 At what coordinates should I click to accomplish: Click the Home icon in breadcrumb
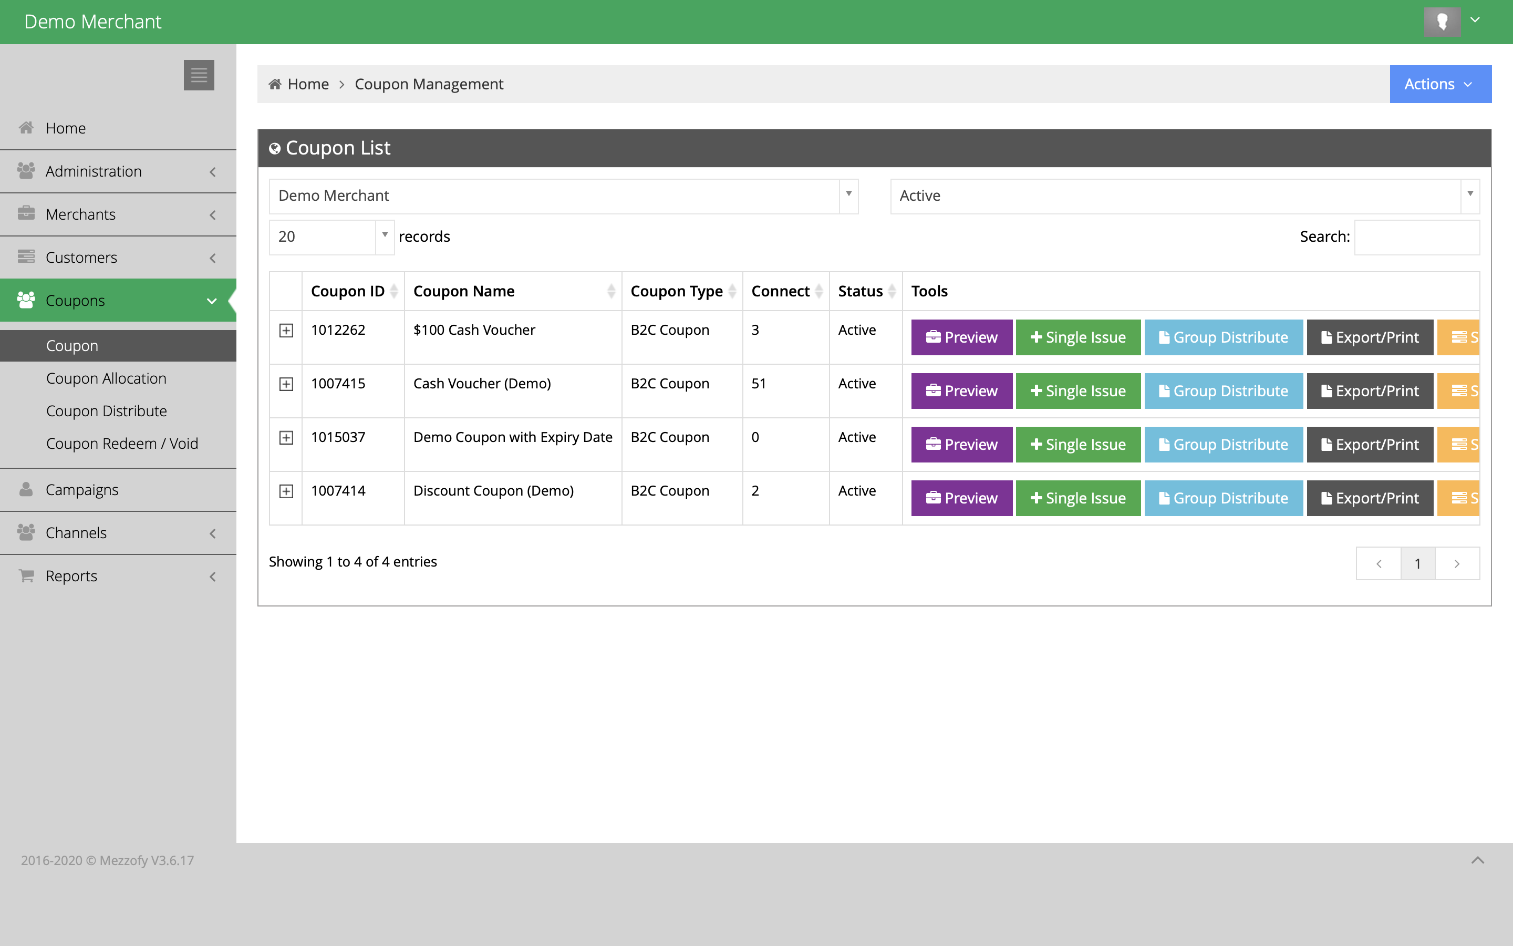coord(275,85)
